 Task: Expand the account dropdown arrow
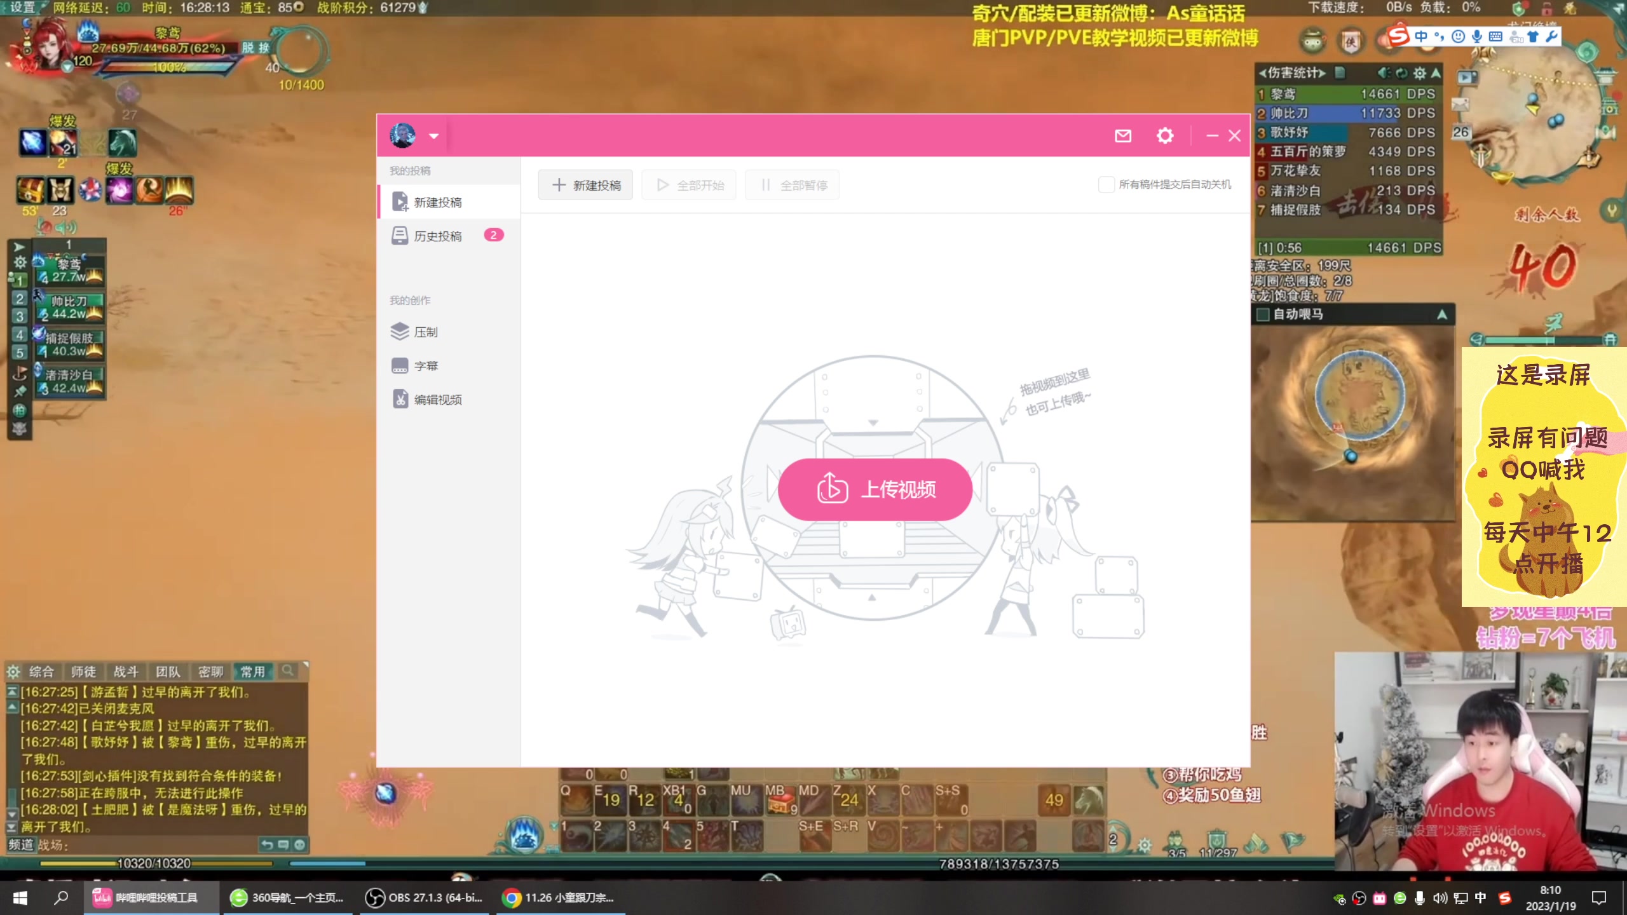[434, 136]
